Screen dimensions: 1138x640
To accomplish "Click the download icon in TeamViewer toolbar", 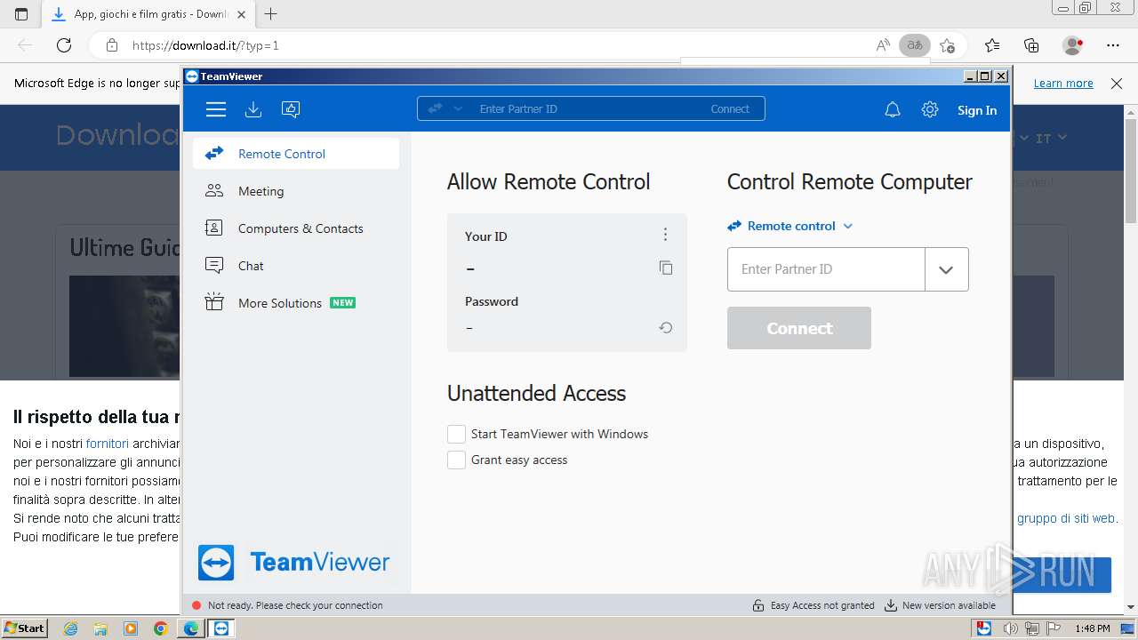I will pos(253,109).
